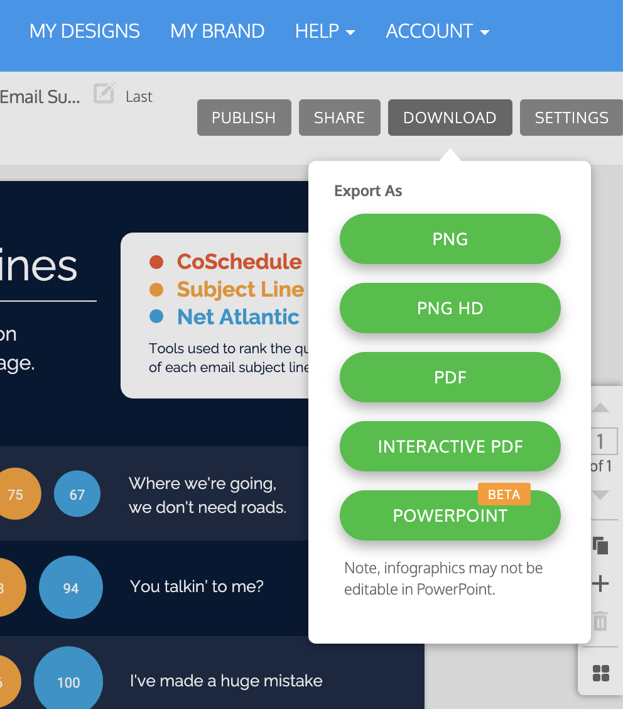Image resolution: width=623 pixels, height=709 pixels.
Task: Export as POWERPOINT beta format
Action: [450, 516]
